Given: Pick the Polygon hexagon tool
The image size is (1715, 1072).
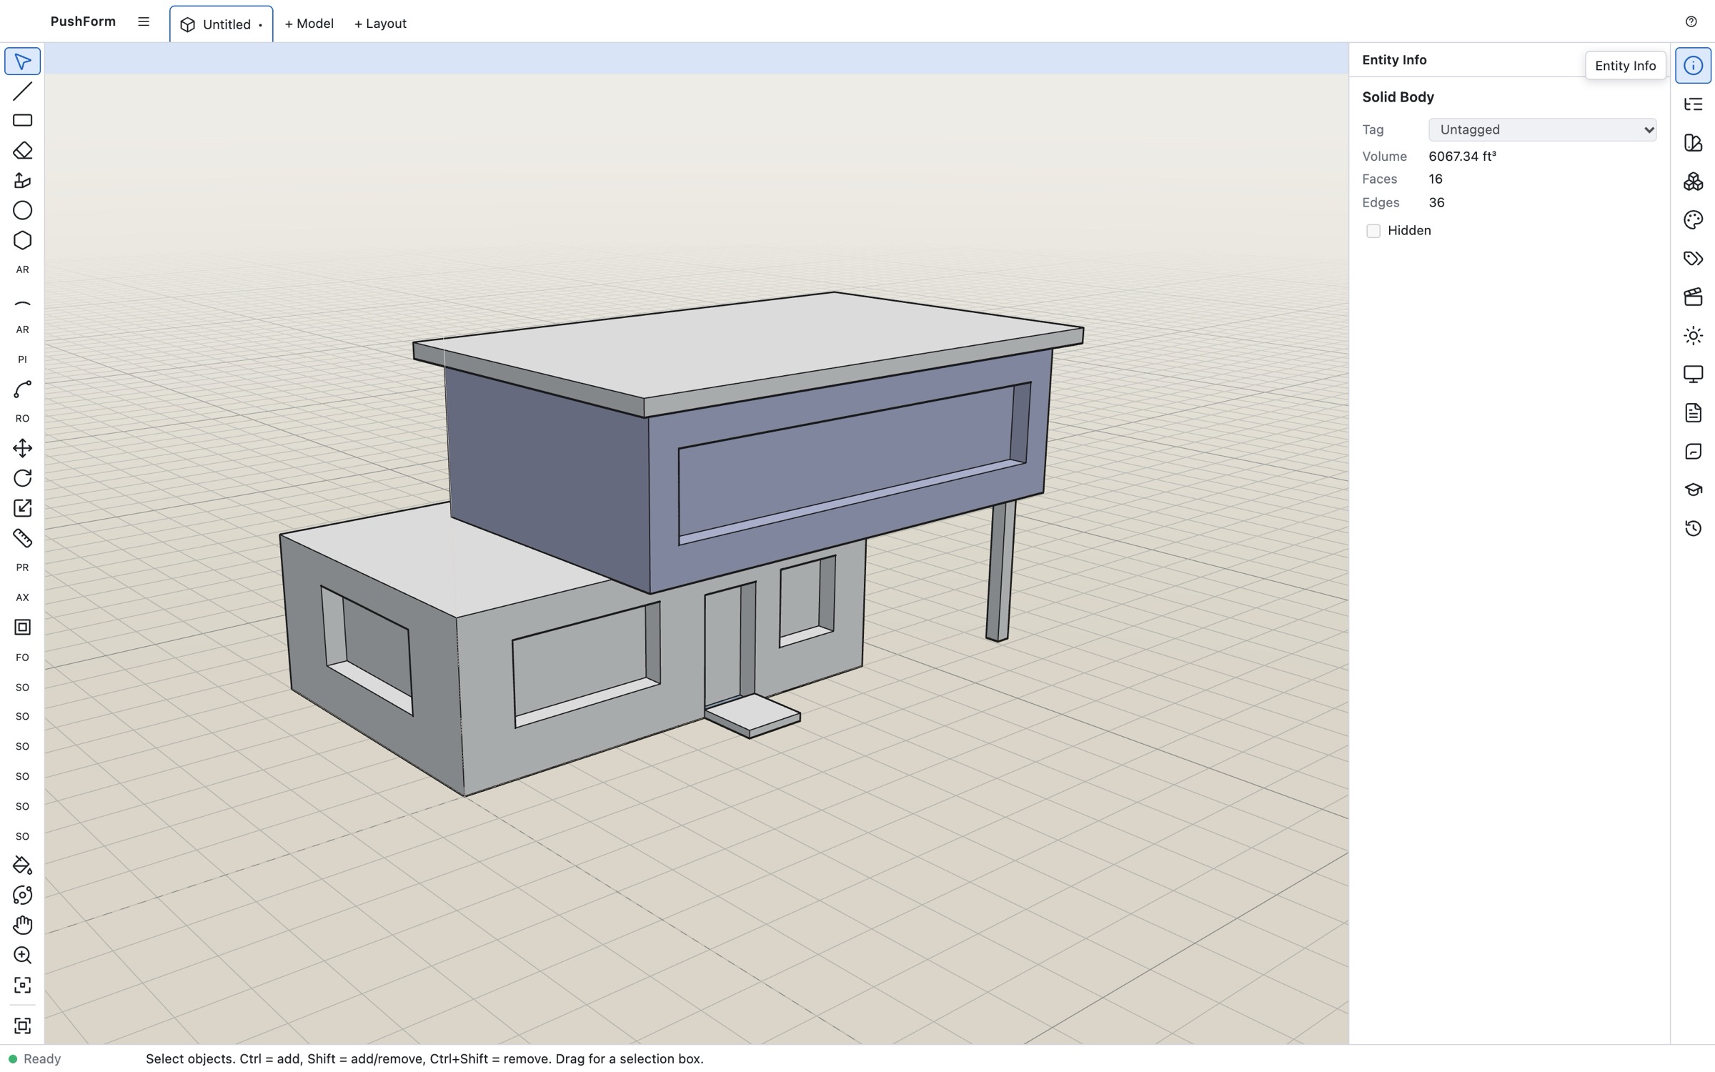Looking at the screenshot, I should pos(22,240).
